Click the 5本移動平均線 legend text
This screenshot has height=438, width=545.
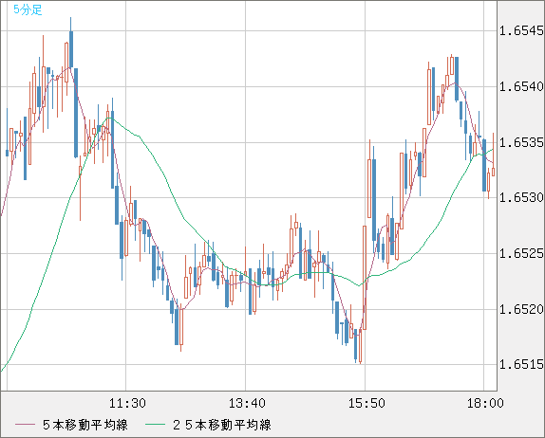coord(85,425)
